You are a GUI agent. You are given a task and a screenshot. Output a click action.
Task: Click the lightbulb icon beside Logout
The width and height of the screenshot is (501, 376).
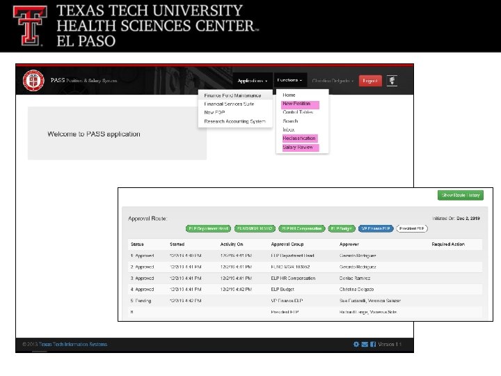(392, 80)
